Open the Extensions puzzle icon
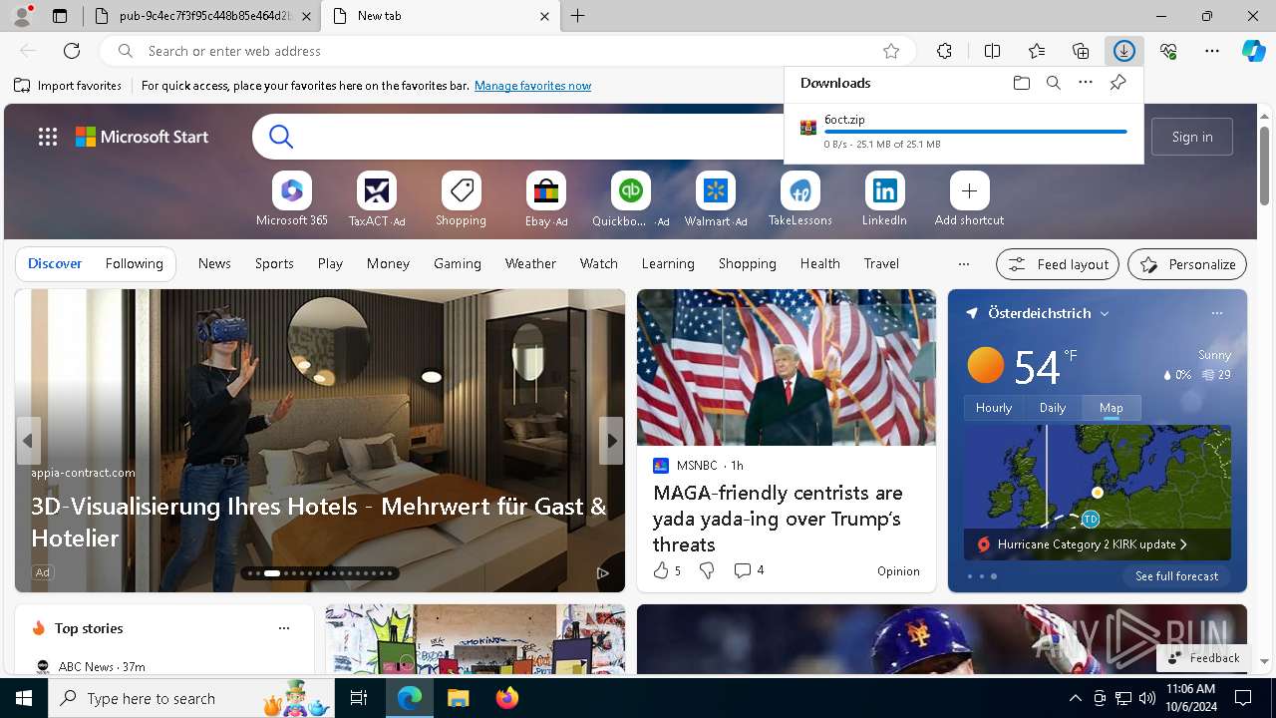The height and width of the screenshot is (718, 1276). click(x=945, y=51)
